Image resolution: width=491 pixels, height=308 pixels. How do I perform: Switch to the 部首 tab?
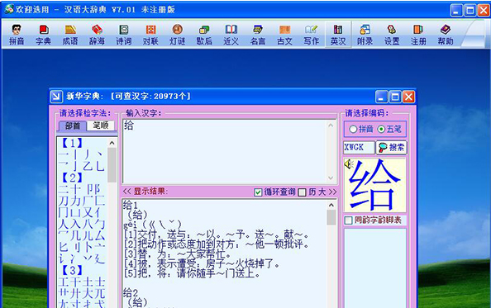pyautogui.click(x=73, y=126)
